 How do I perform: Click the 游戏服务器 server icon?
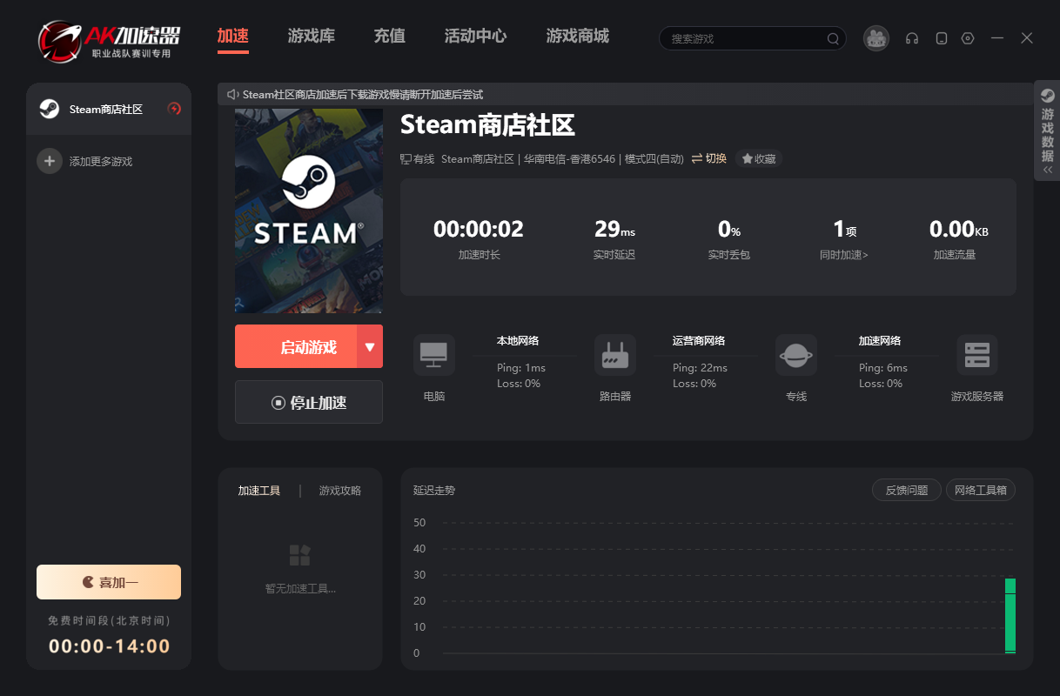tap(977, 355)
